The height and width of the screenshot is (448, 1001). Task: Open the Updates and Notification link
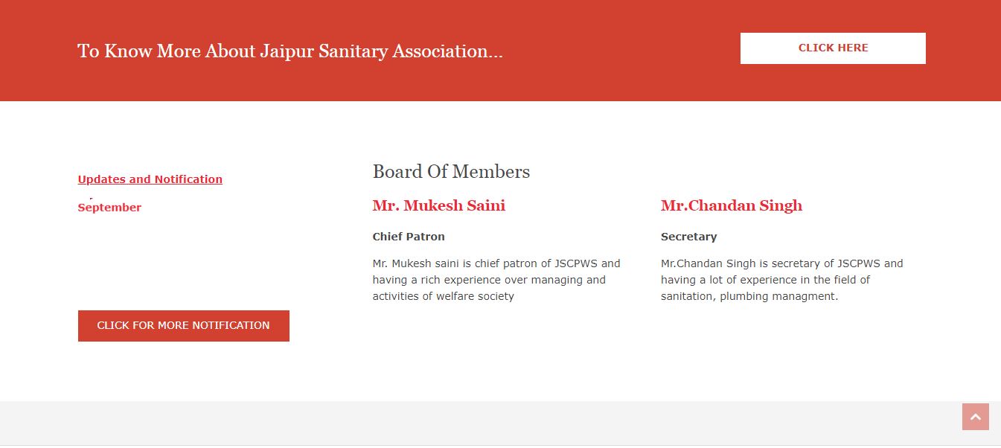(150, 179)
